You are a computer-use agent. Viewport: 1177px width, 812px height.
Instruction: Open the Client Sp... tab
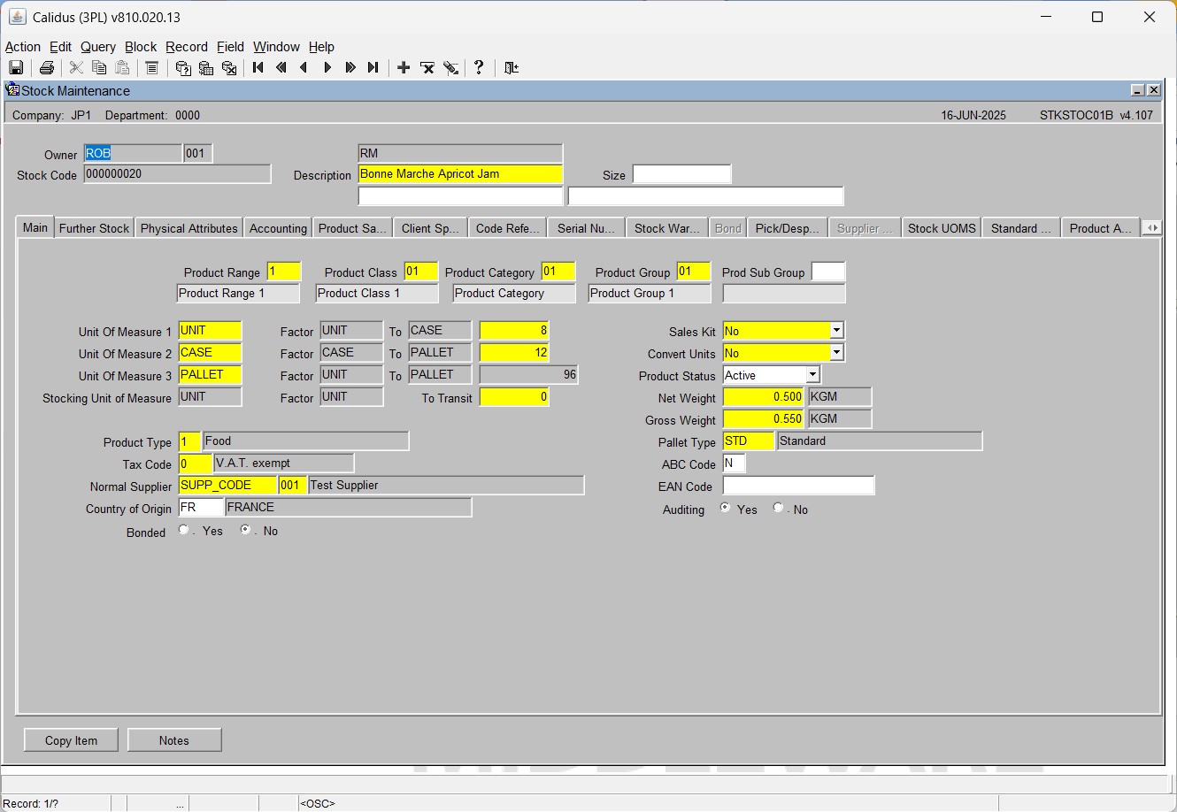[430, 228]
